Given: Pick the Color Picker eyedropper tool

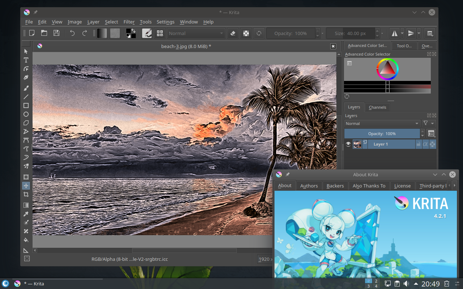Looking at the screenshot, I should [x=26, y=214].
